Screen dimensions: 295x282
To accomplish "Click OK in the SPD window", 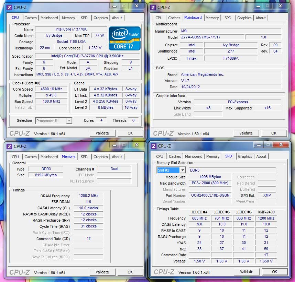I will pyautogui.click(x=274, y=272).
